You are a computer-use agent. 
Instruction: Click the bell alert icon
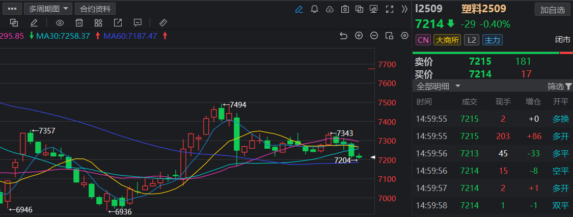coord(314,9)
